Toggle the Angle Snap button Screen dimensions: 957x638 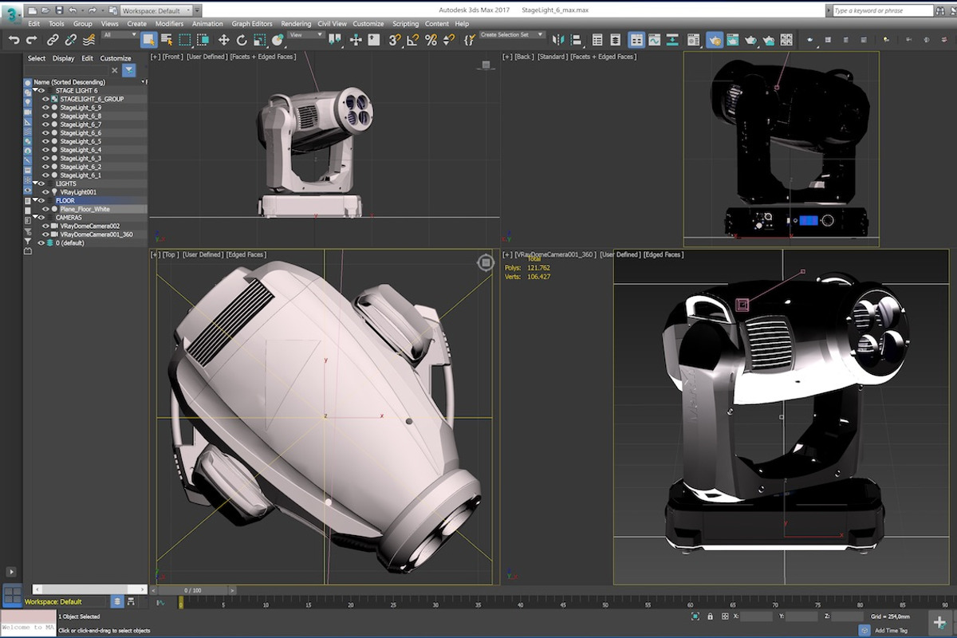coord(413,40)
